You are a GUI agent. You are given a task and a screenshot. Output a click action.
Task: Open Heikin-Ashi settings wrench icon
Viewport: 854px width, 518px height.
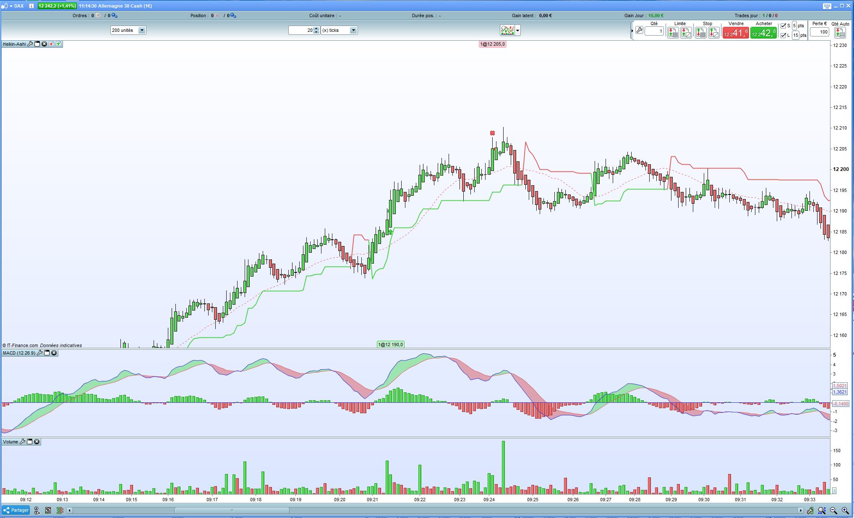coord(30,44)
